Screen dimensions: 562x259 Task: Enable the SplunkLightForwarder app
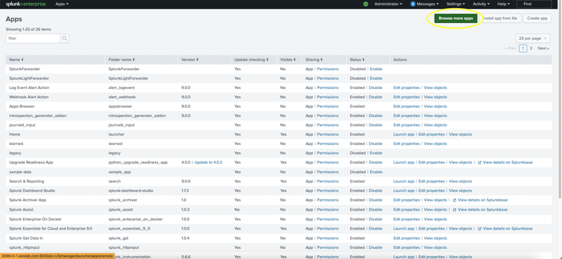pyautogui.click(x=376, y=78)
